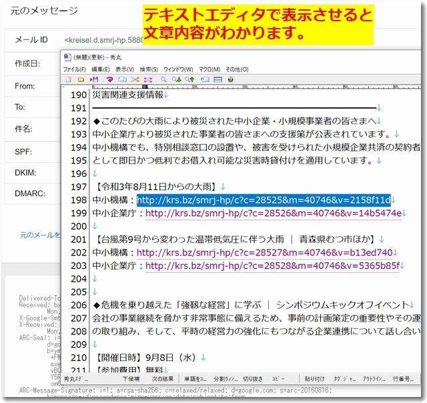
Task: Click the 作成日: label in Gmail page
Action: [27, 63]
